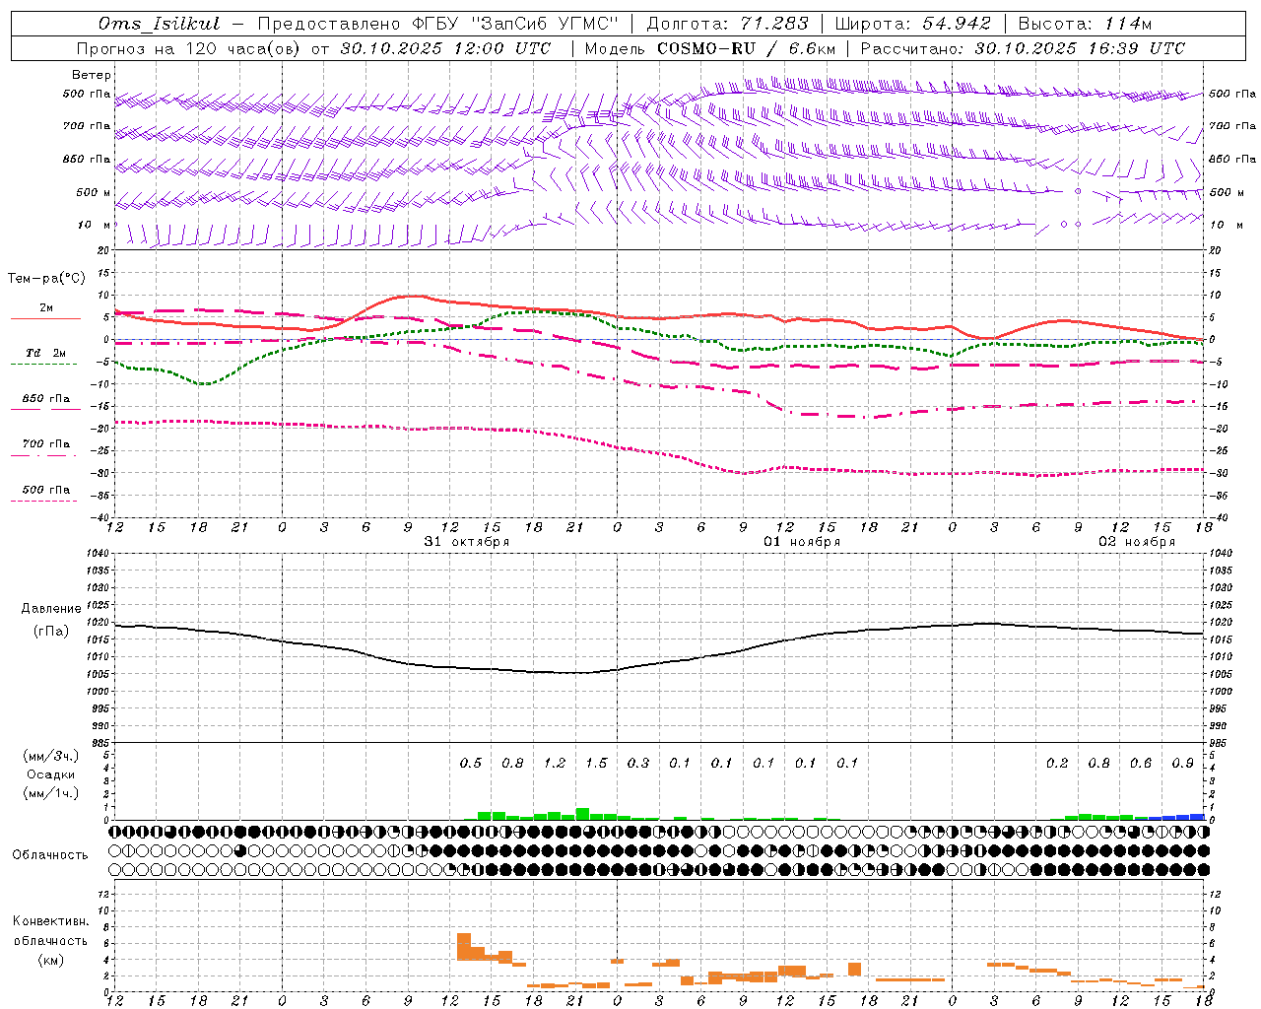Click the Модель COSMO-RU / 6.6км label
Image resolution: width=1261 pixels, height=1009 pixels.
[x=710, y=48]
